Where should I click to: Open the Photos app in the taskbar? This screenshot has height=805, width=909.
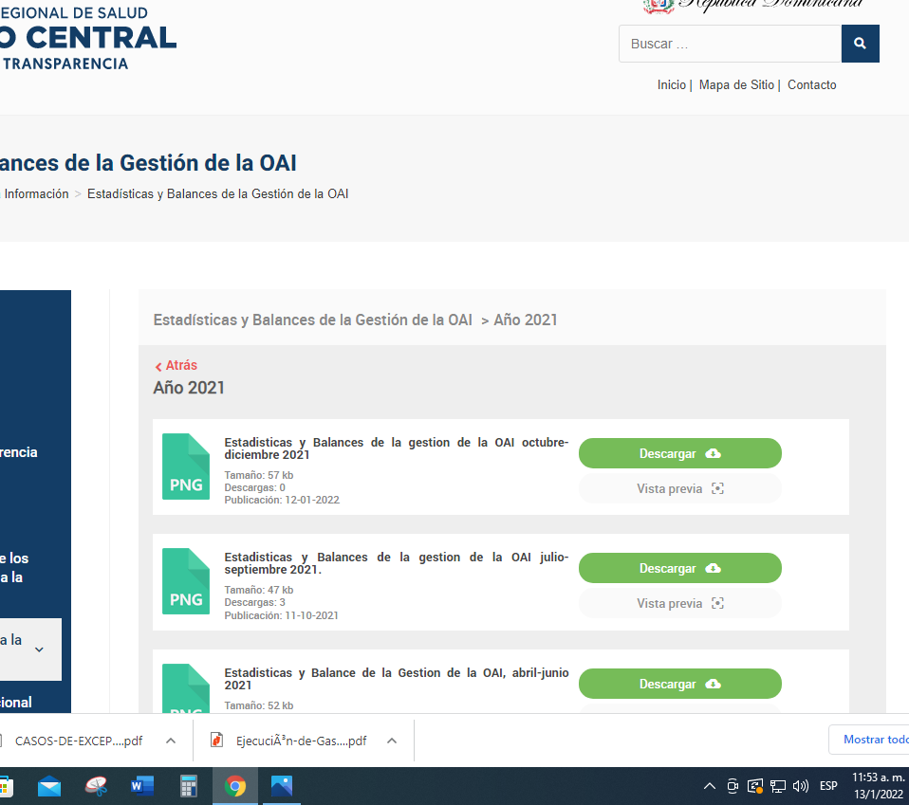pyautogui.click(x=281, y=786)
